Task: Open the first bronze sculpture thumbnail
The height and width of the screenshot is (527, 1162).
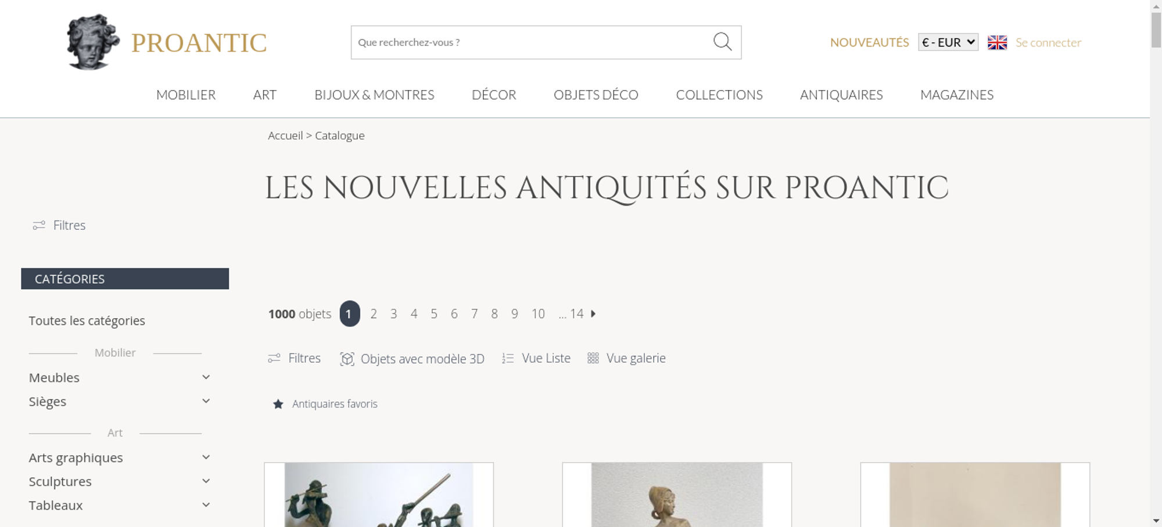Action: click(379, 494)
